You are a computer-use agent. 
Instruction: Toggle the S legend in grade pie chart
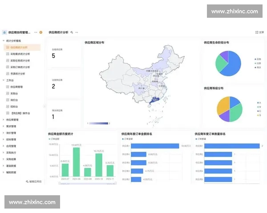click(259, 115)
